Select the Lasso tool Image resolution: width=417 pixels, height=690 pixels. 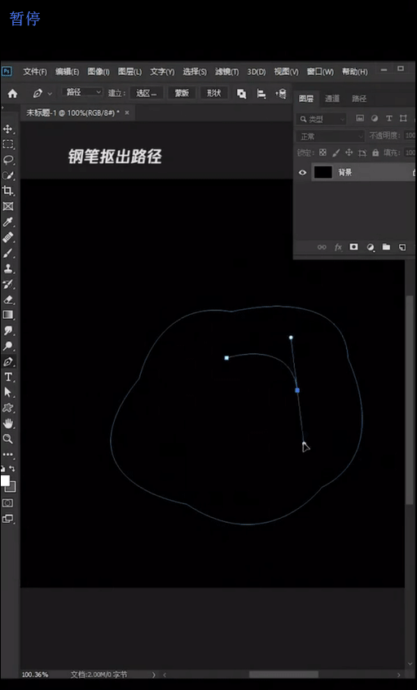[x=7, y=160]
